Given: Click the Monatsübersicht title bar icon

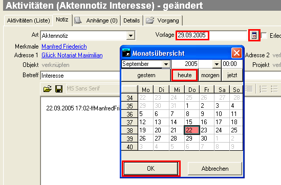Looking at the screenshot, I should (x=126, y=53).
